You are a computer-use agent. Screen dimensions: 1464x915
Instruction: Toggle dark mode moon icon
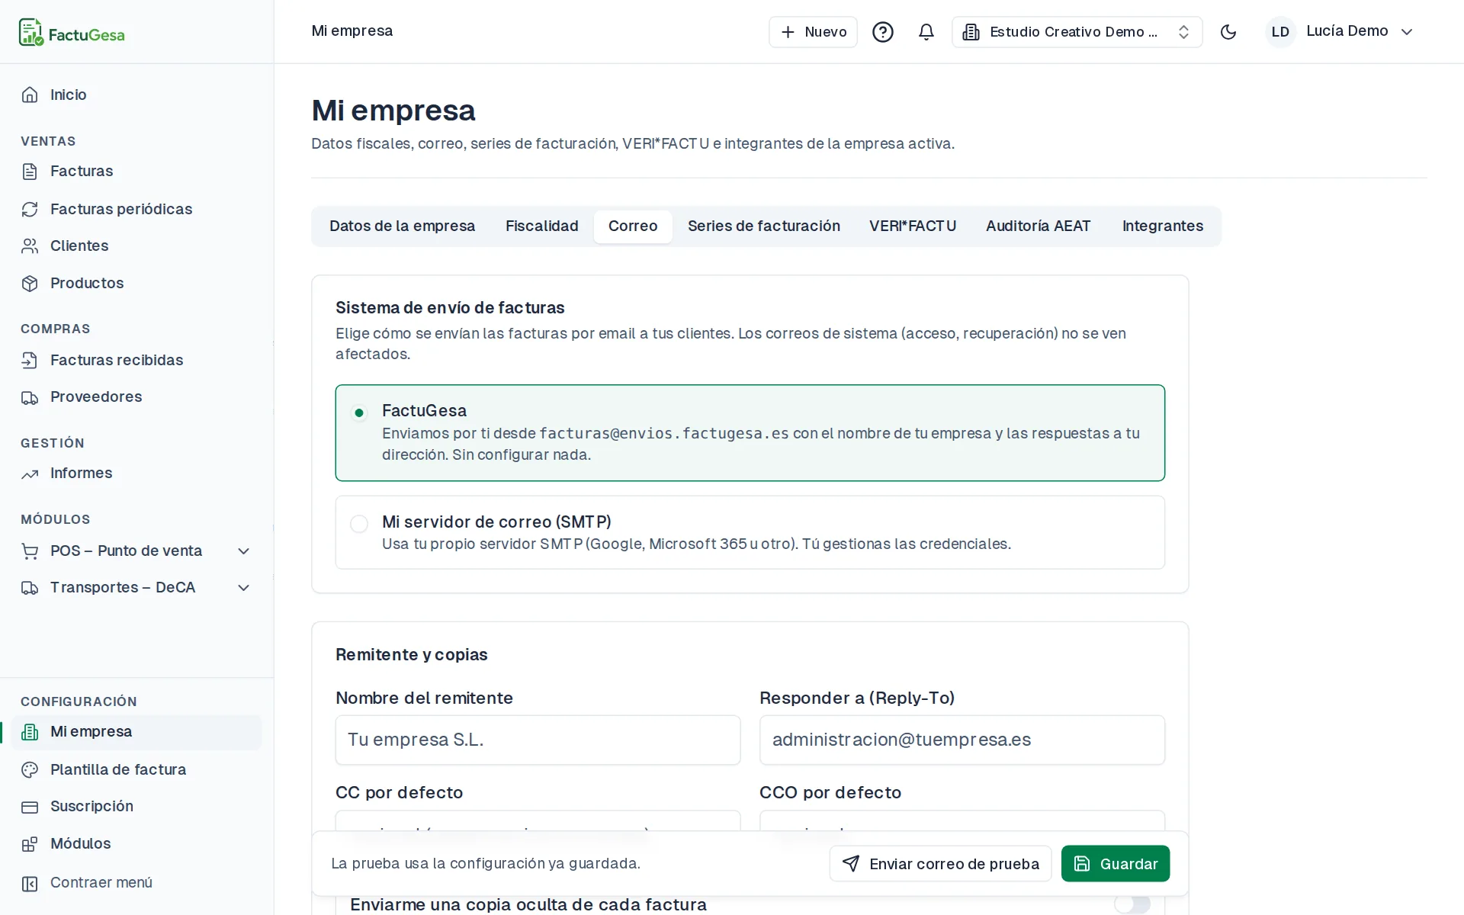pyautogui.click(x=1228, y=32)
